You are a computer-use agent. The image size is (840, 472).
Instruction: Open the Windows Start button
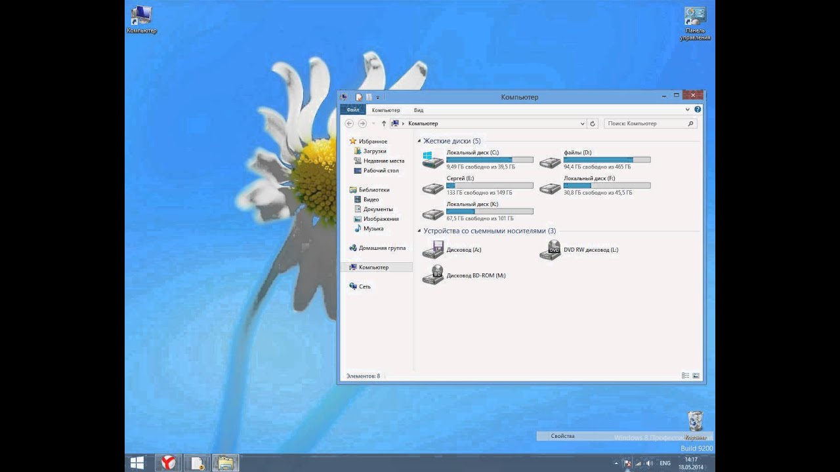click(x=137, y=463)
